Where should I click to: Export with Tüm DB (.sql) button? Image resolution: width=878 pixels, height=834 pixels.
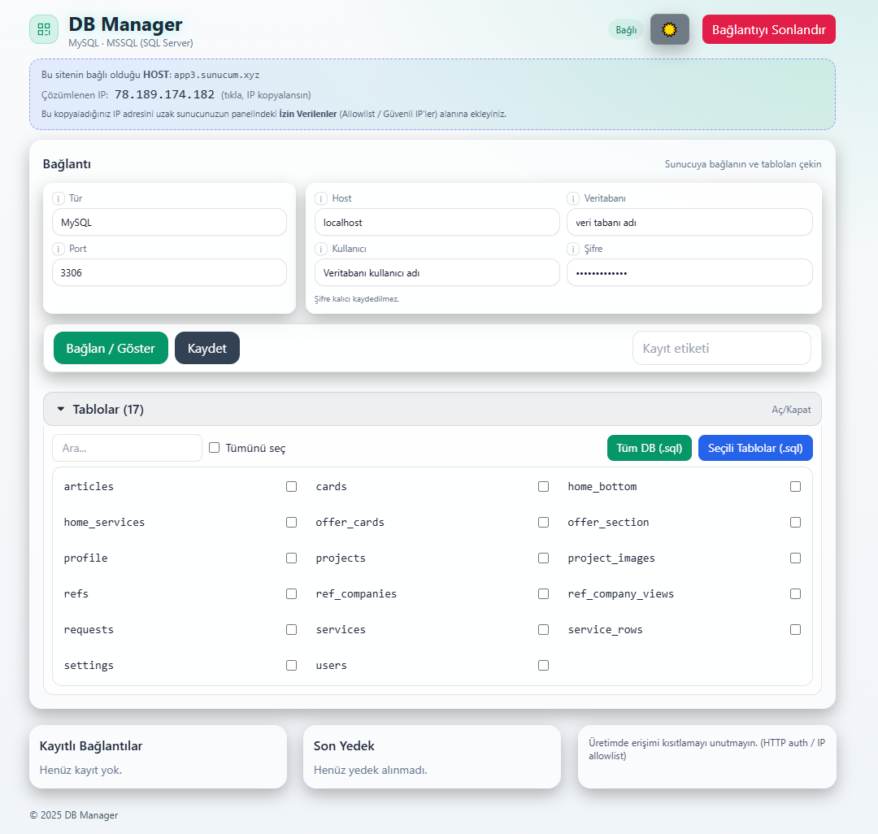tap(649, 448)
